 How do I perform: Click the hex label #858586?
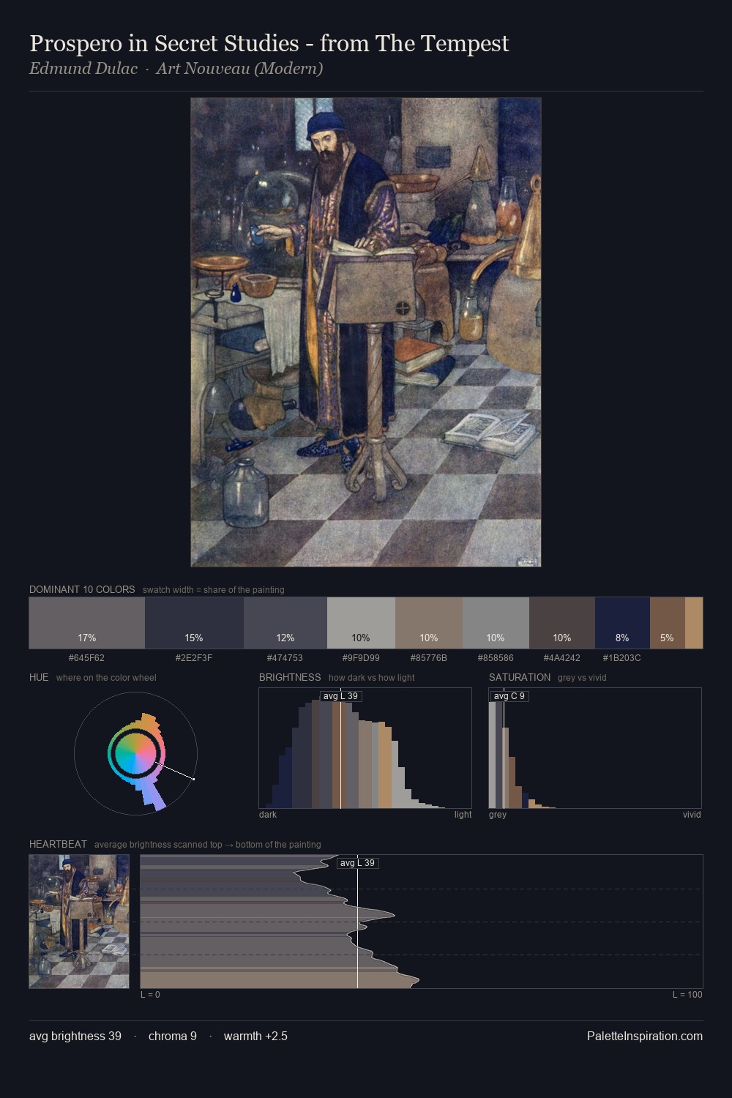pyautogui.click(x=496, y=658)
